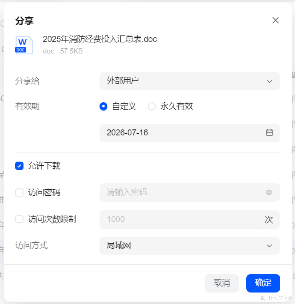Click the 次 unit suffix
The width and height of the screenshot is (295, 304).
point(269,219)
